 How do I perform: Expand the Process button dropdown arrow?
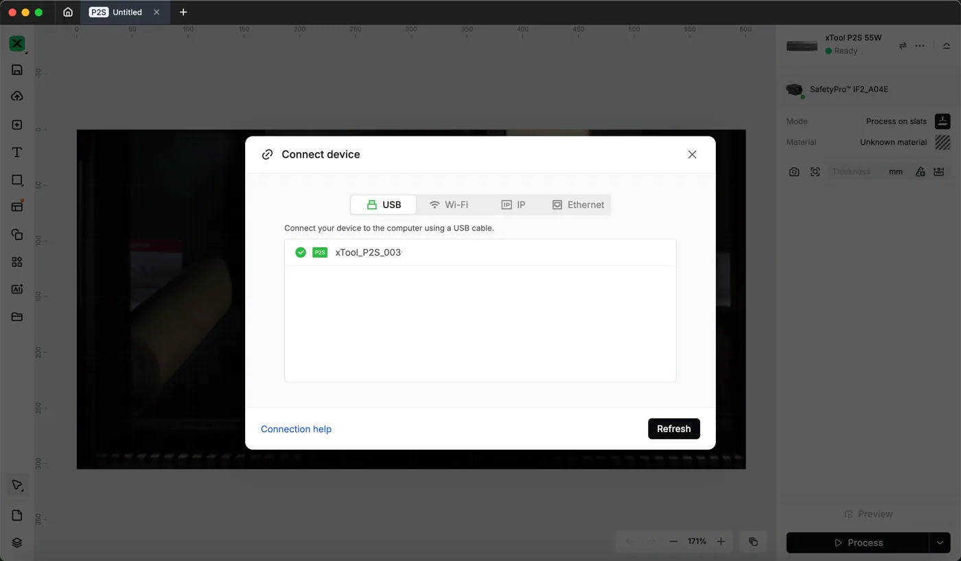pyautogui.click(x=940, y=542)
